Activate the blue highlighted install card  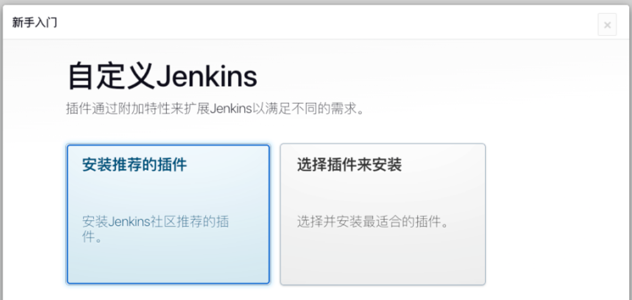[168, 214]
